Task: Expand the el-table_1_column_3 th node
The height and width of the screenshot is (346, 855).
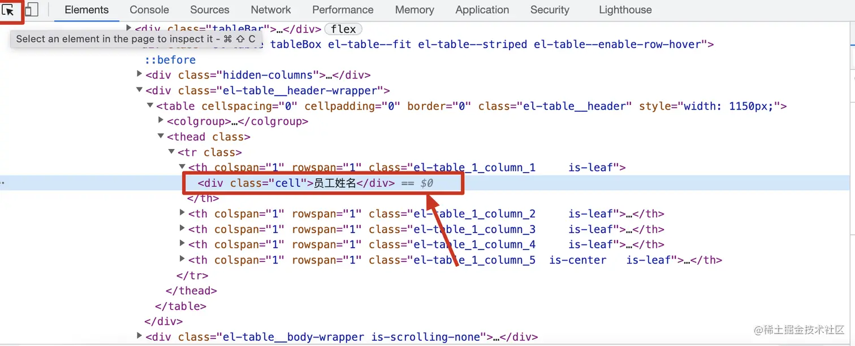Action: [182, 228]
